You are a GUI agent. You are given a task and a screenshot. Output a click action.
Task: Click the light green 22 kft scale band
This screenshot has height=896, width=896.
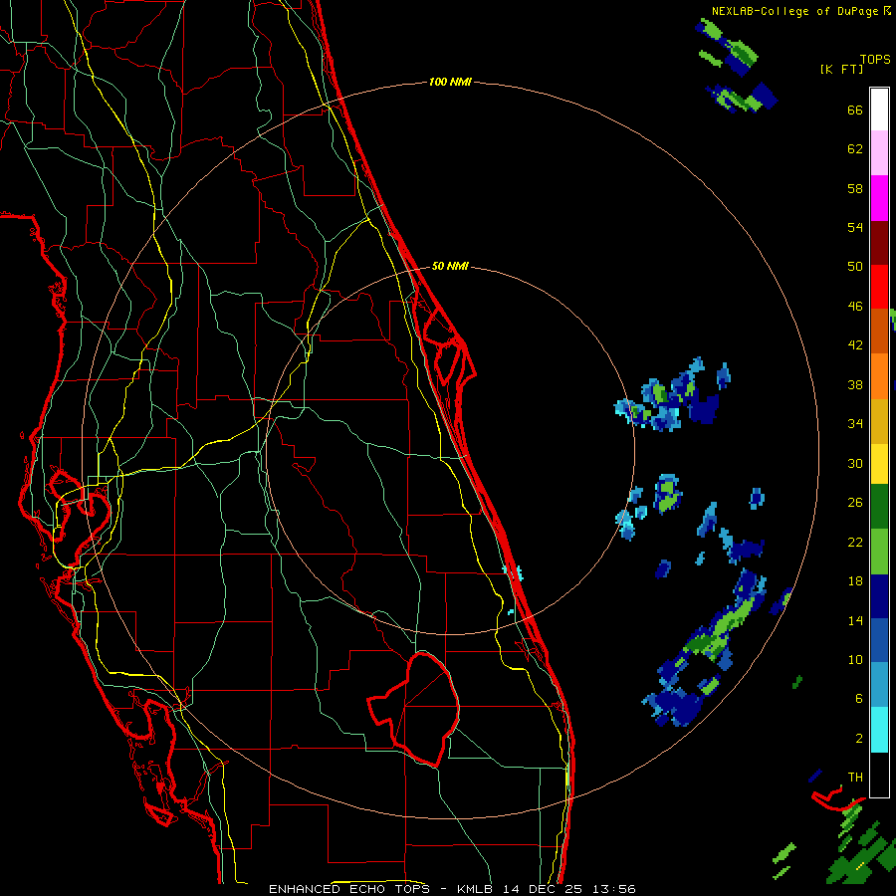pyautogui.click(x=879, y=552)
